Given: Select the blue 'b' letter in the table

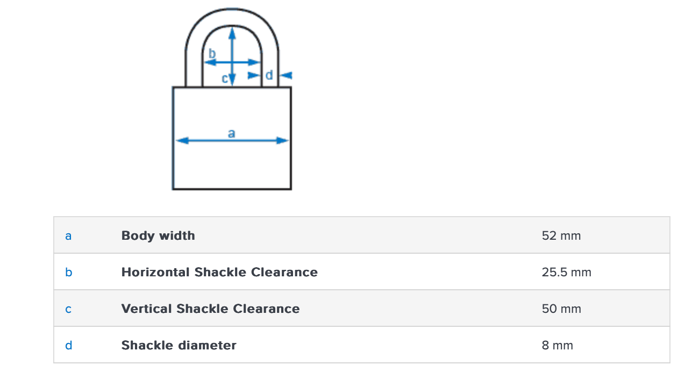Looking at the screenshot, I should click(68, 272).
